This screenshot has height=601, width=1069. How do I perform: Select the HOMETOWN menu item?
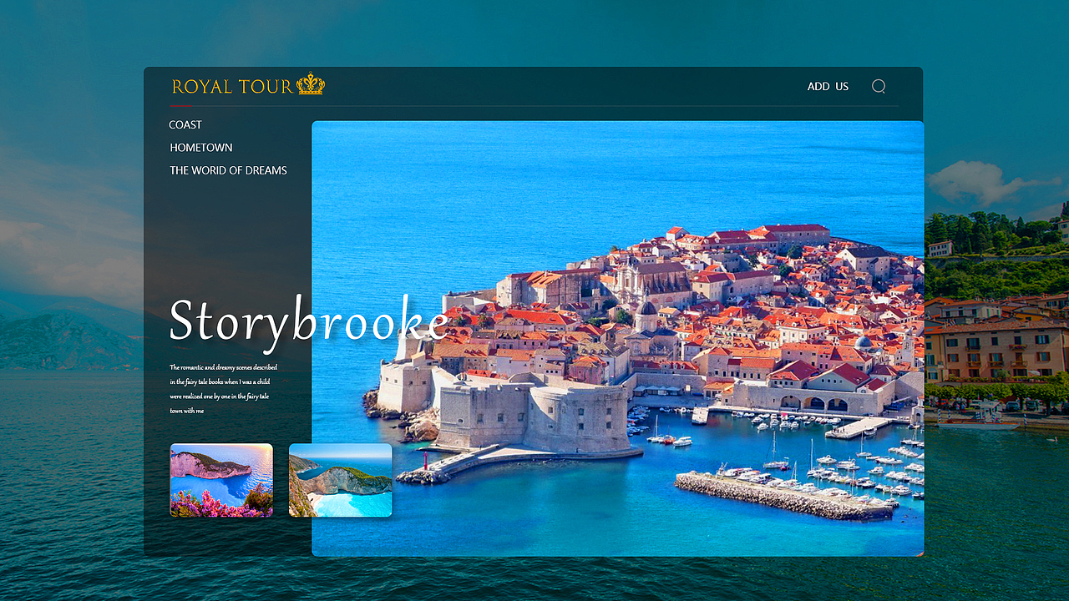(x=201, y=148)
